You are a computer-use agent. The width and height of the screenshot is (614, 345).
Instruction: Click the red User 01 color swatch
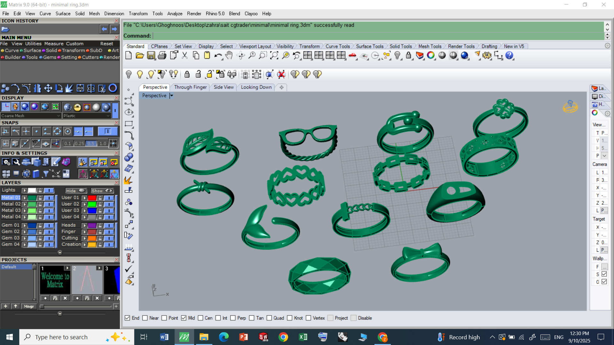92,198
